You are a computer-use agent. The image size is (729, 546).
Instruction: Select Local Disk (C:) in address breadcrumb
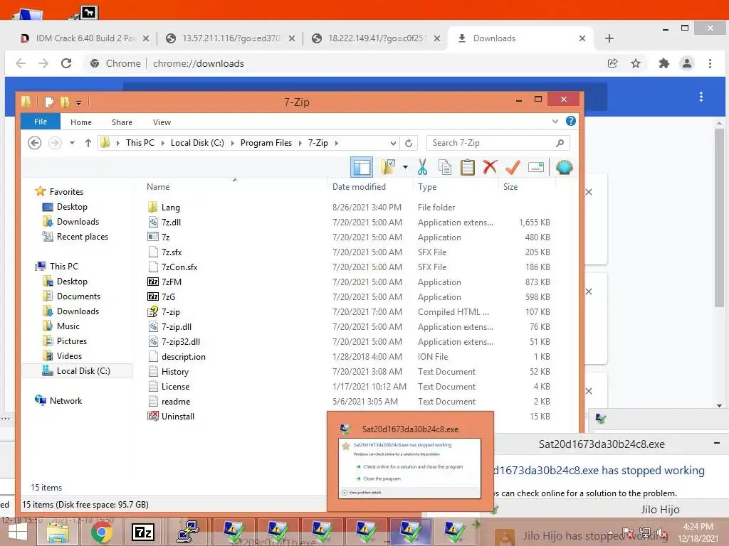pyautogui.click(x=197, y=143)
